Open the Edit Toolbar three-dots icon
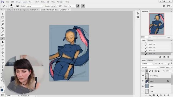 pyautogui.click(x=2, y=84)
